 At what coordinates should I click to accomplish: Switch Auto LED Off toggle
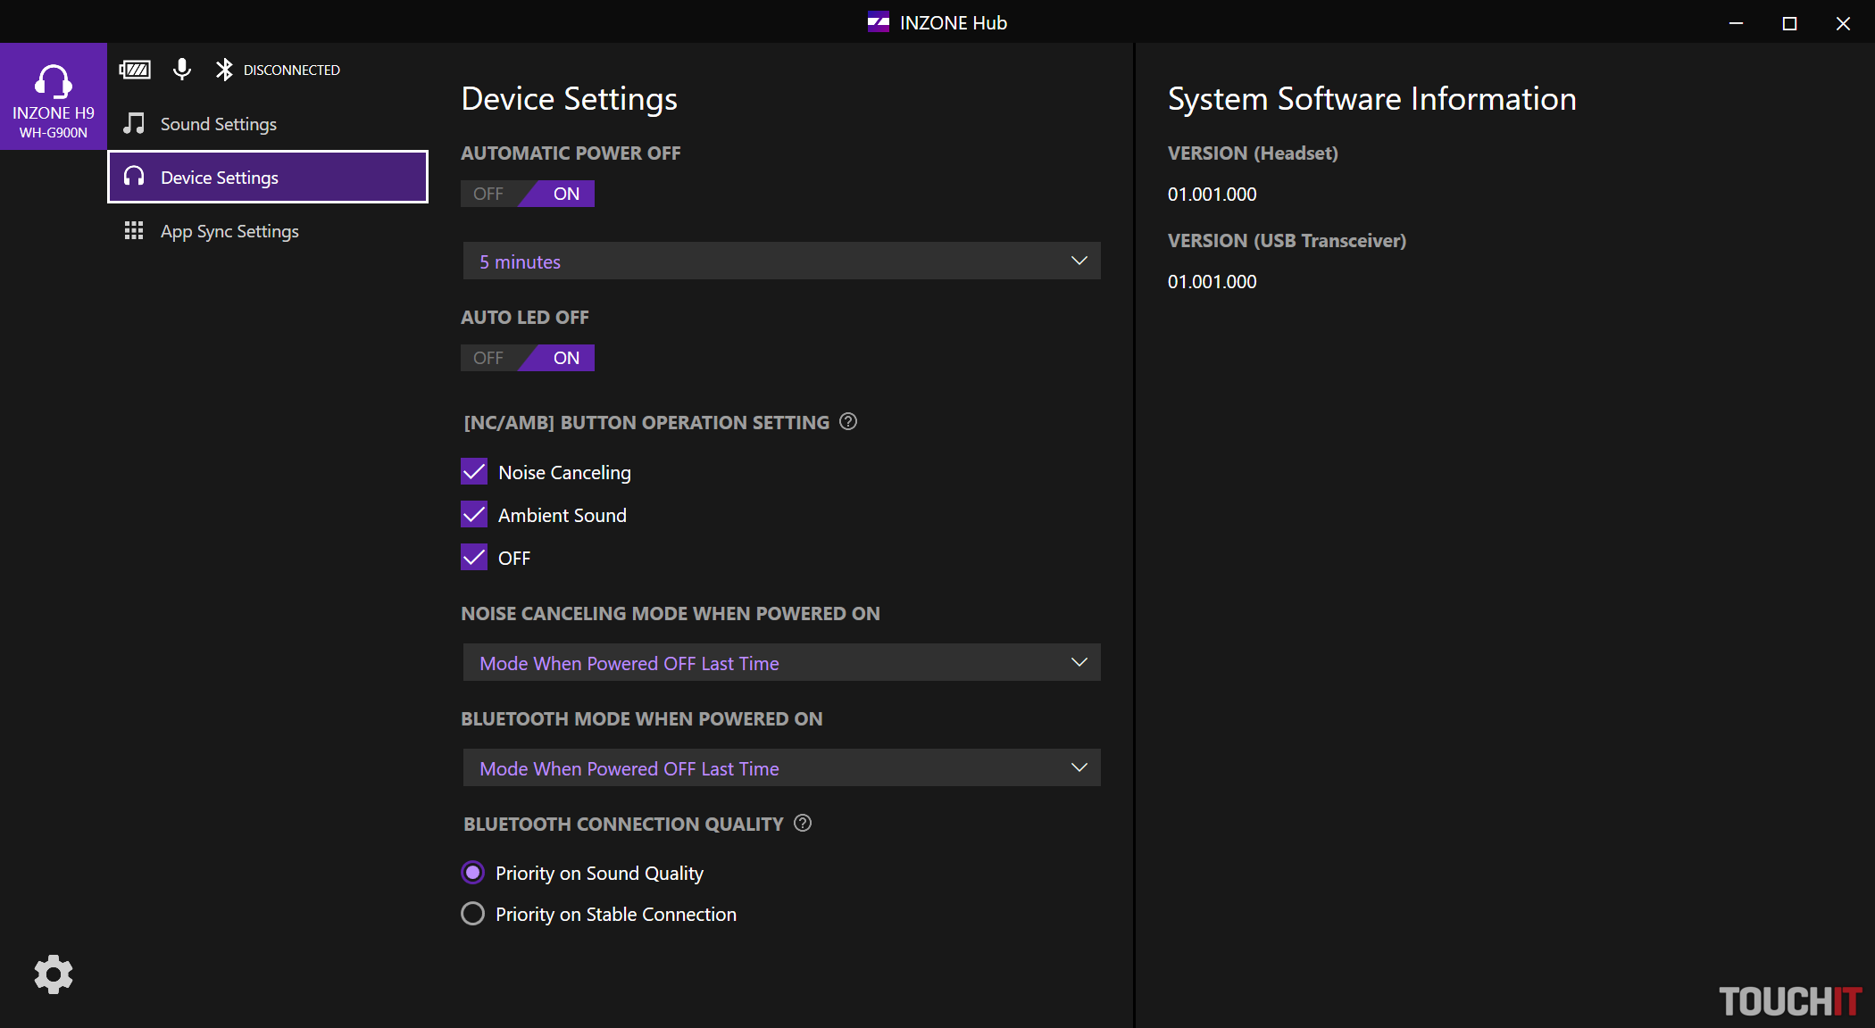(489, 358)
